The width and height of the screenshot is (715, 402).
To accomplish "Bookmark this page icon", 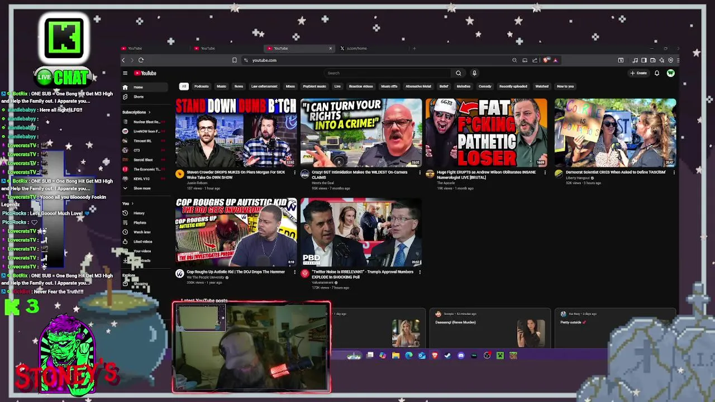I will coord(235,60).
